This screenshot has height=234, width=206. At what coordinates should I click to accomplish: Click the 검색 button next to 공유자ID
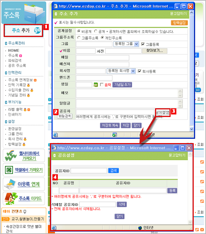(x=113, y=170)
